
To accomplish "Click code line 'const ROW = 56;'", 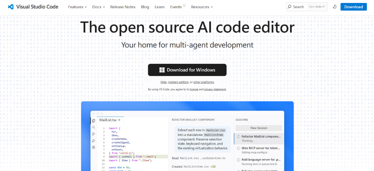I will pos(120,168).
